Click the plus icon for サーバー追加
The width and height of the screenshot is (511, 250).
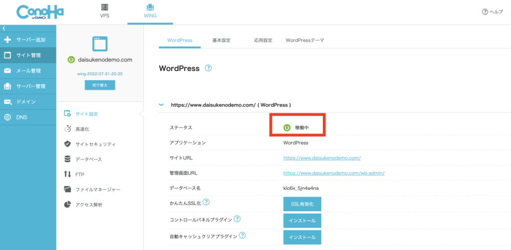(7, 40)
